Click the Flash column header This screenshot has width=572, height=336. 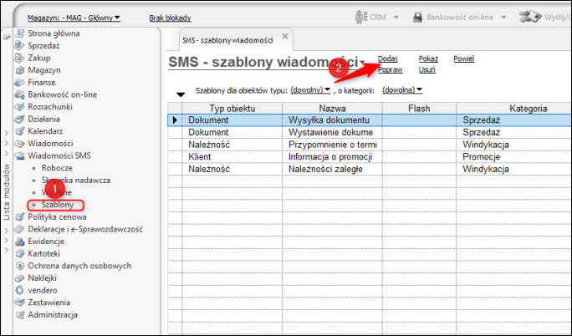coord(419,108)
